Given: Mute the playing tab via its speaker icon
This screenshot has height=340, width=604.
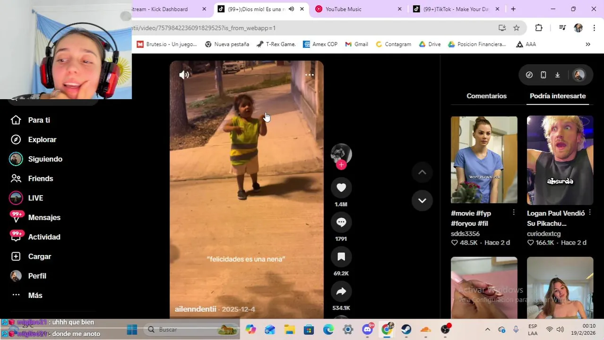Looking at the screenshot, I should [x=291, y=9].
